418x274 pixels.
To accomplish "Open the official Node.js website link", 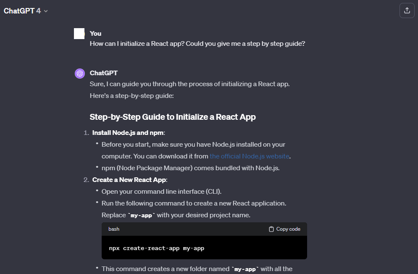I will point(249,156).
